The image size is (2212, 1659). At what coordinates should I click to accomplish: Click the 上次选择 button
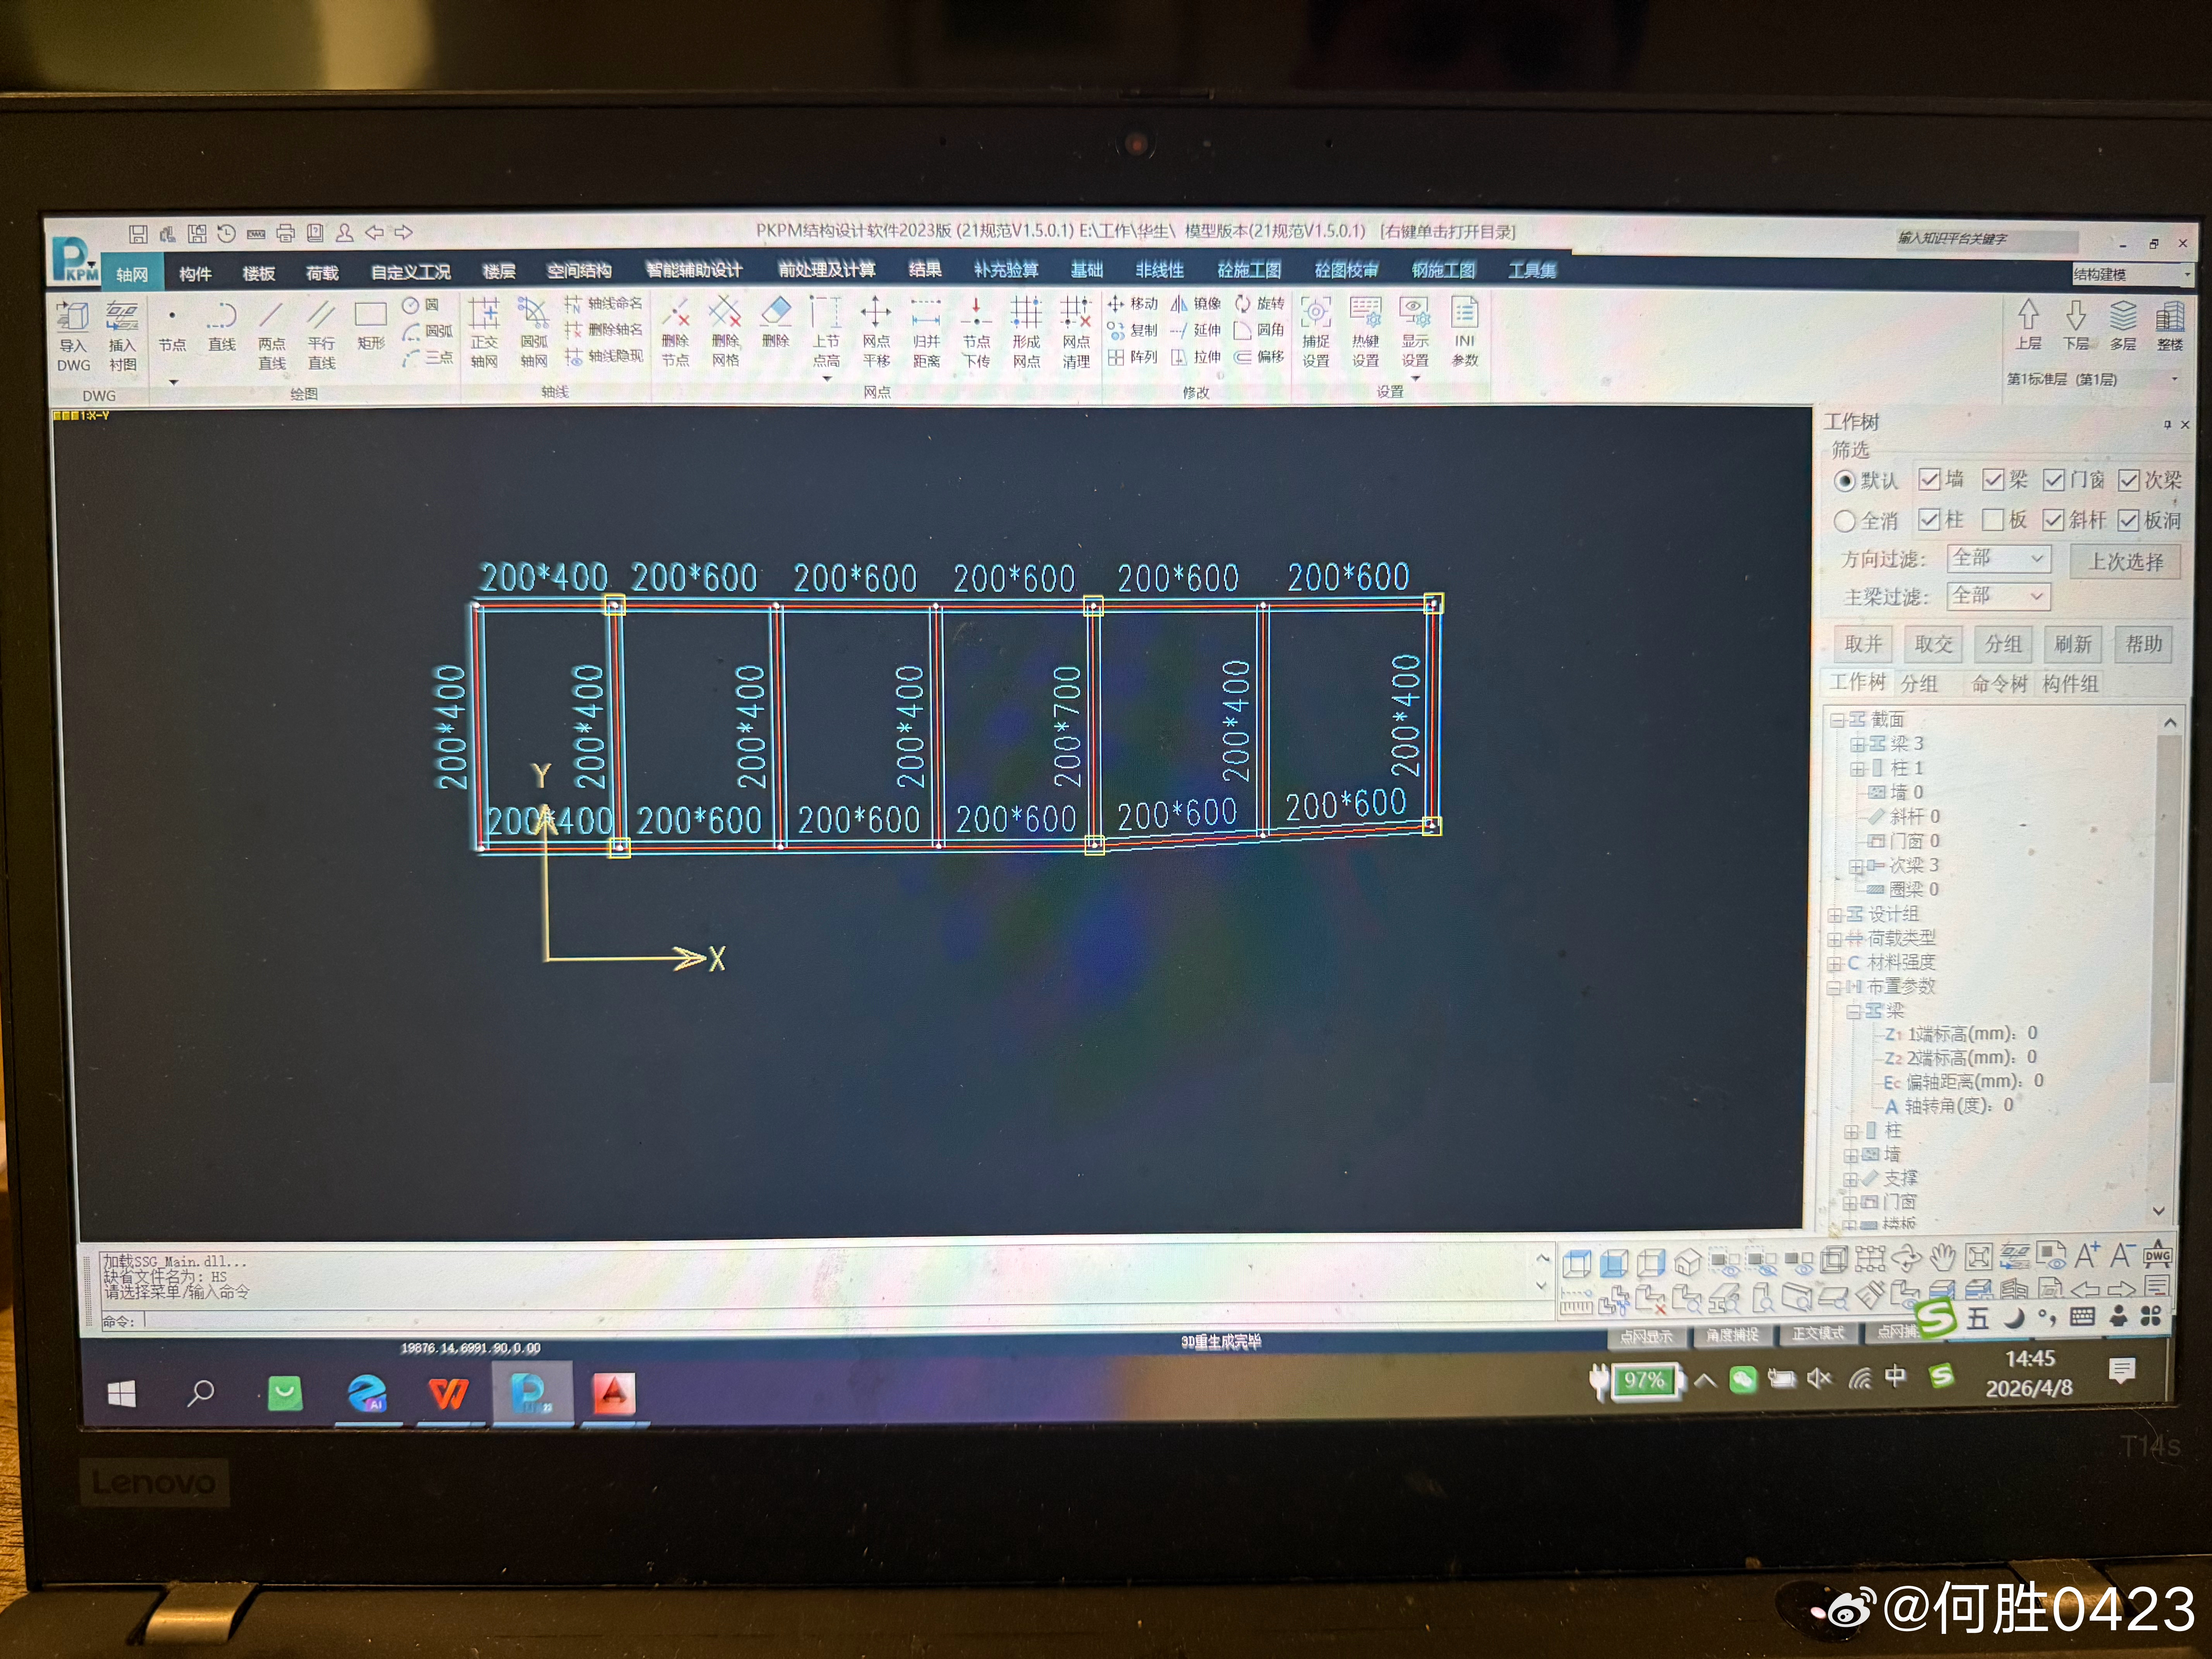click(x=2125, y=561)
